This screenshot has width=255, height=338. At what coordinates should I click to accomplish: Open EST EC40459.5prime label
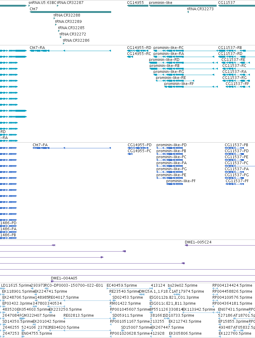[122, 285]
